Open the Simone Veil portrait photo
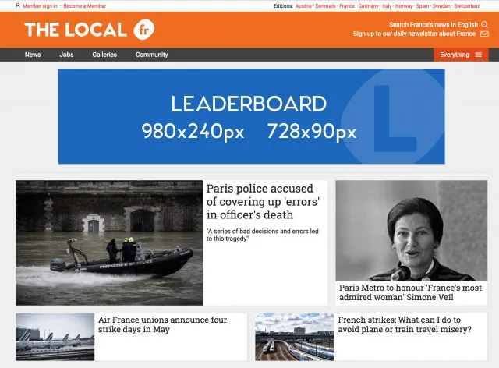This screenshot has width=499, height=368. 411,231
